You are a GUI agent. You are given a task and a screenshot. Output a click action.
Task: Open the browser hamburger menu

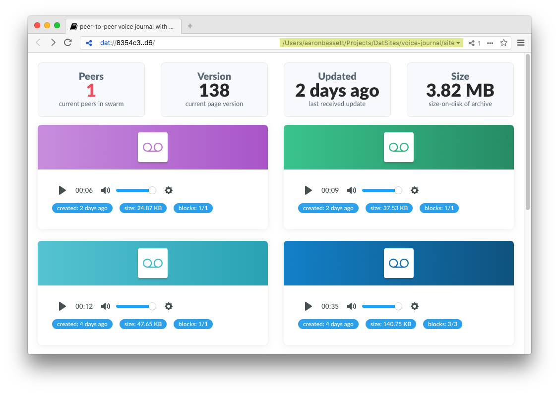(x=521, y=43)
